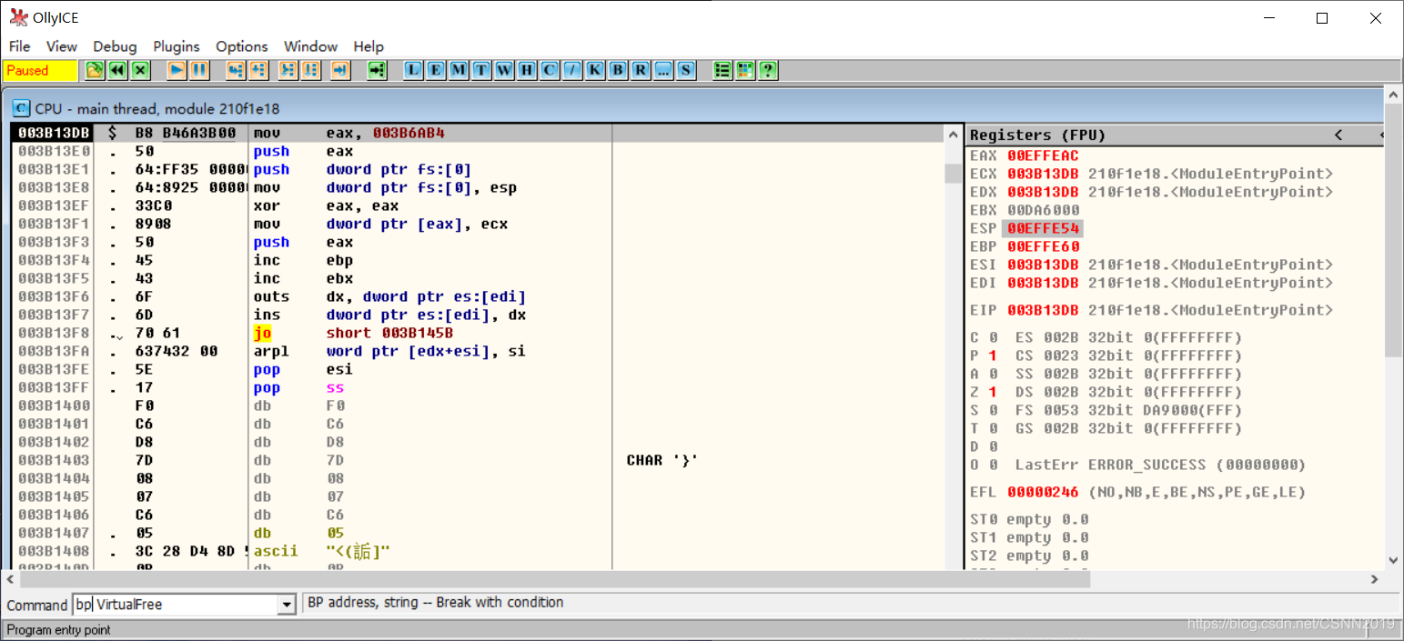The width and height of the screenshot is (1404, 641).
Task: Select the P parity flag value
Action: point(993,356)
